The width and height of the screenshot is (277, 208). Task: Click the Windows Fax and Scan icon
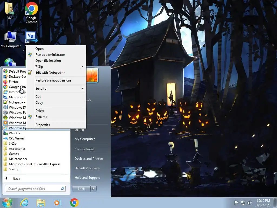5,112
